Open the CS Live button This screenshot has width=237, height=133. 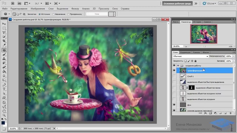coord(210,3)
